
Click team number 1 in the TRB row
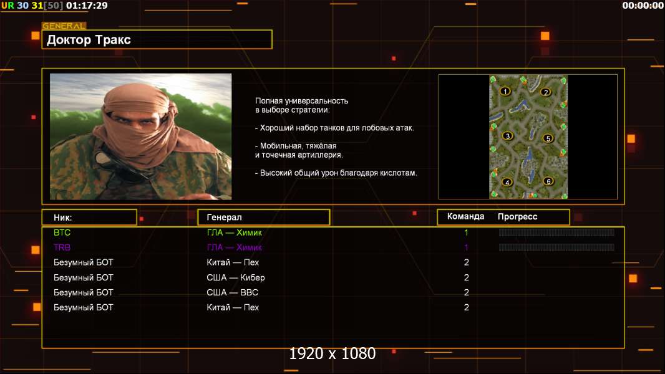pos(466,247)
